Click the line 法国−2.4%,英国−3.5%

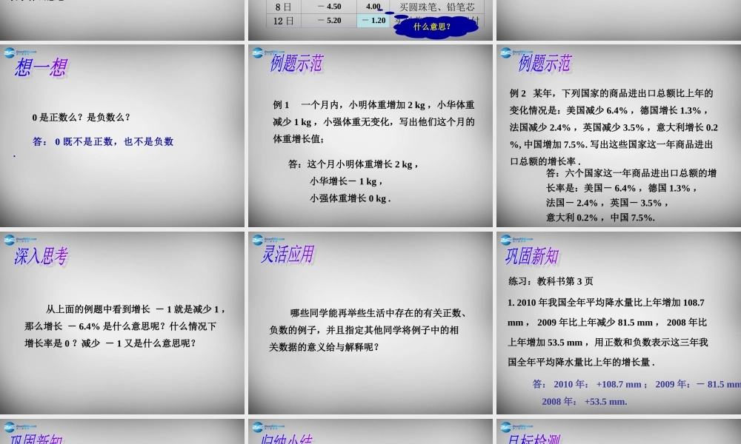(608, 203)
